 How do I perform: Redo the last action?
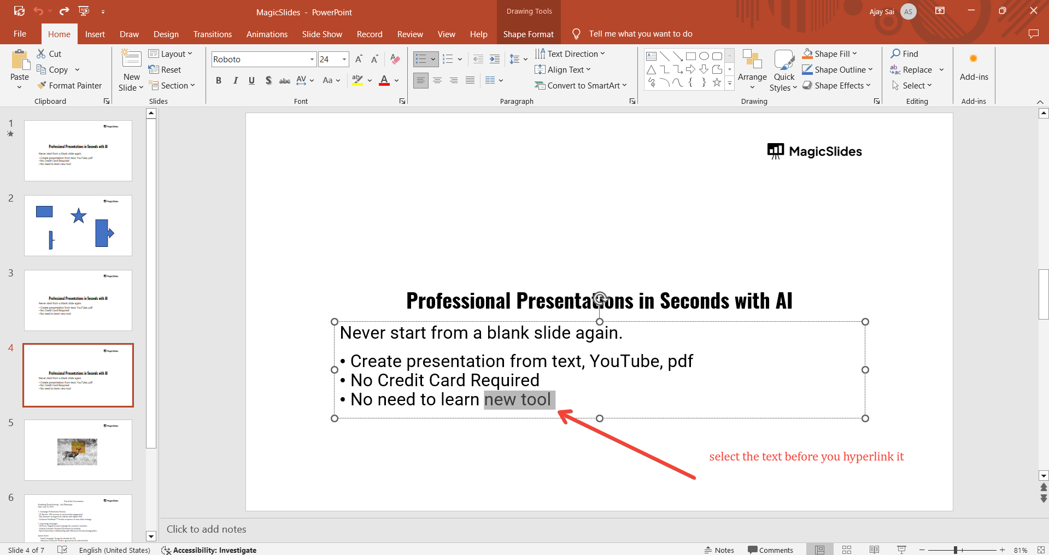65,11
